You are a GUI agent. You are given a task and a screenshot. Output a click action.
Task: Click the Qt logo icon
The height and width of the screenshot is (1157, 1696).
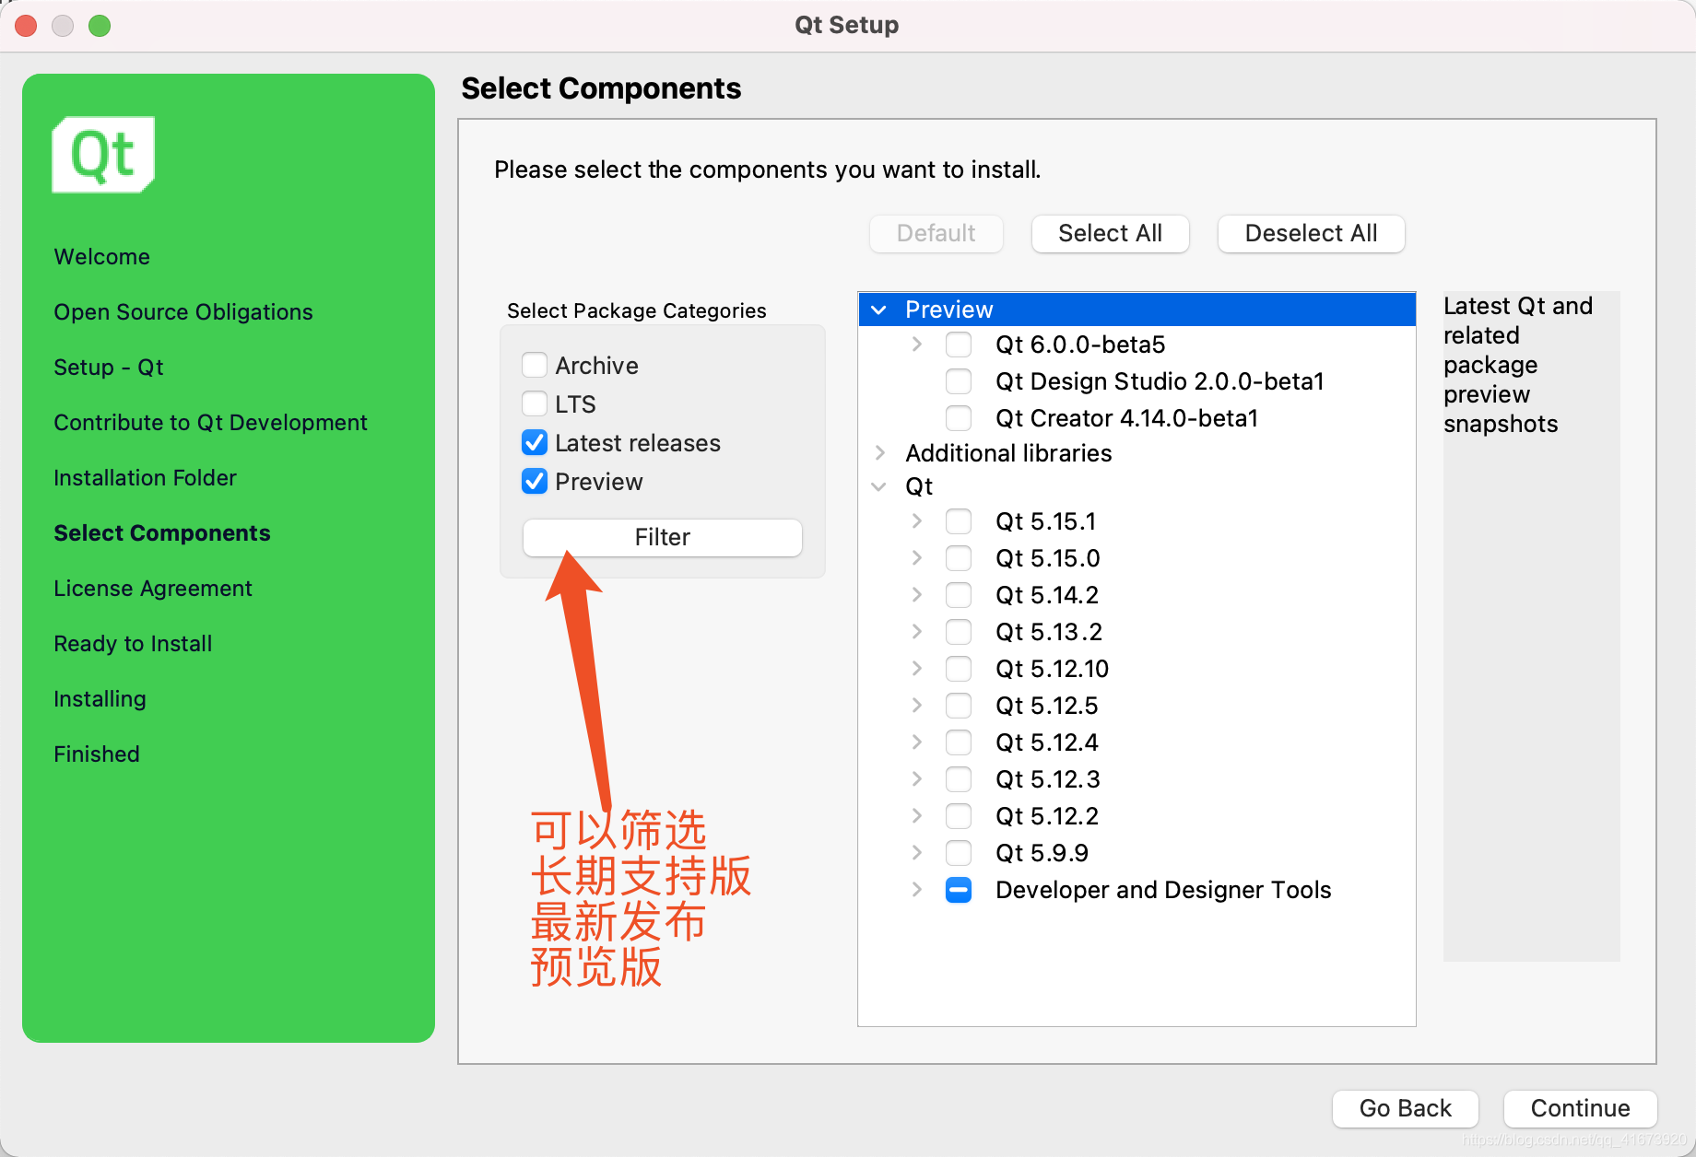(x=101, y=154)
